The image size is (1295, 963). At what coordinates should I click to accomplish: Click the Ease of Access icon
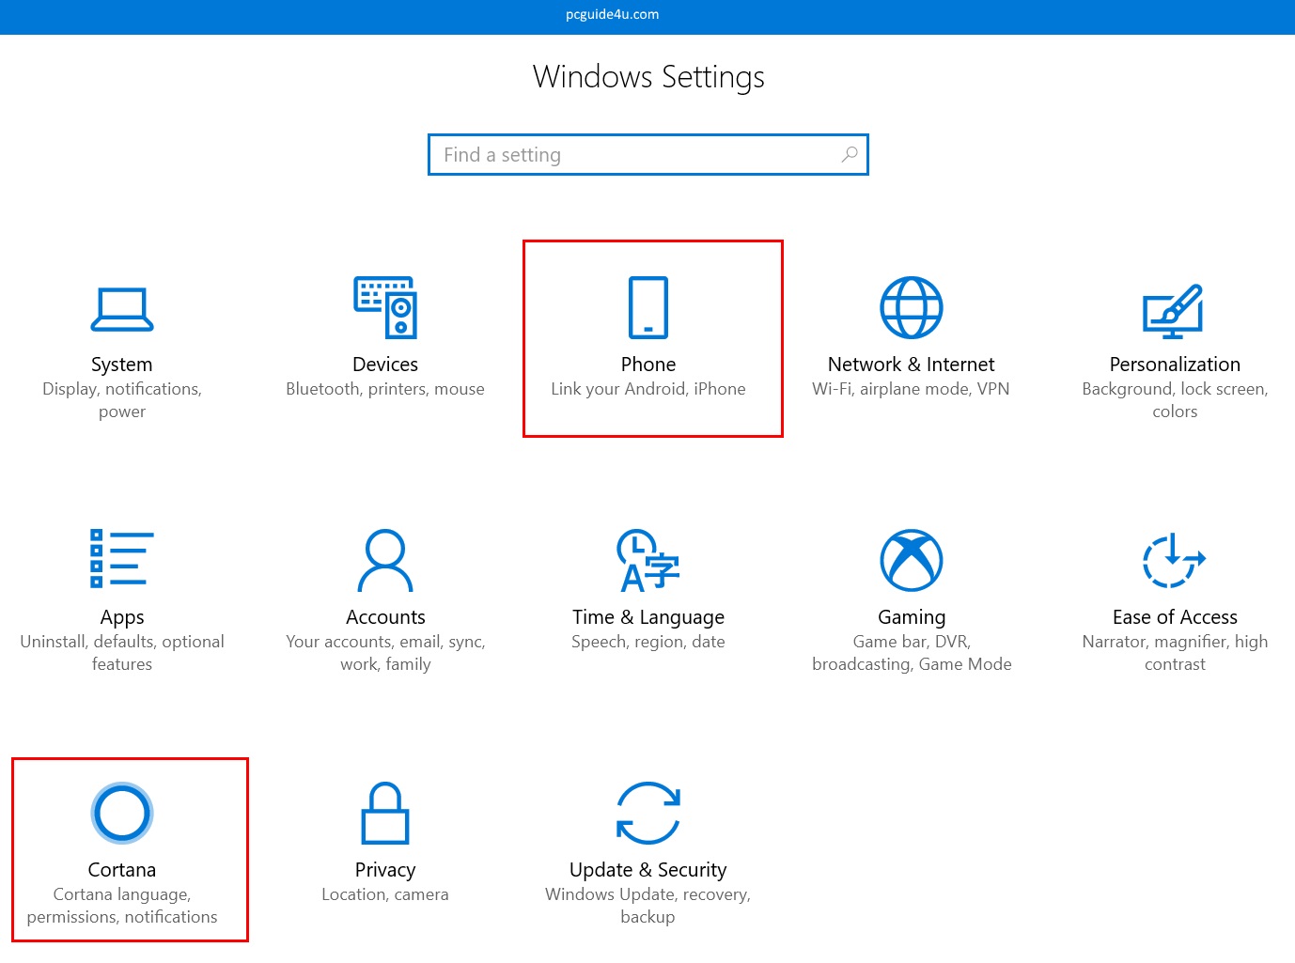pyautogui.click(x=1174, y=560)
